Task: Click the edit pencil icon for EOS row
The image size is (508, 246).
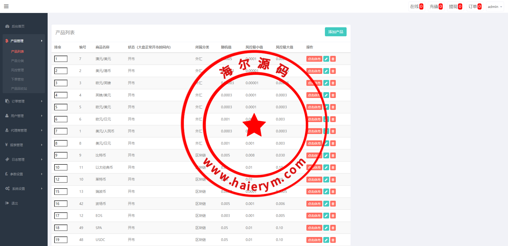Action: point(326,216)
